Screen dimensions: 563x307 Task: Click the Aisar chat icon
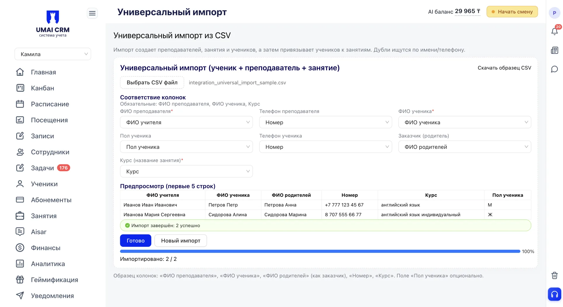click(20, 232)
